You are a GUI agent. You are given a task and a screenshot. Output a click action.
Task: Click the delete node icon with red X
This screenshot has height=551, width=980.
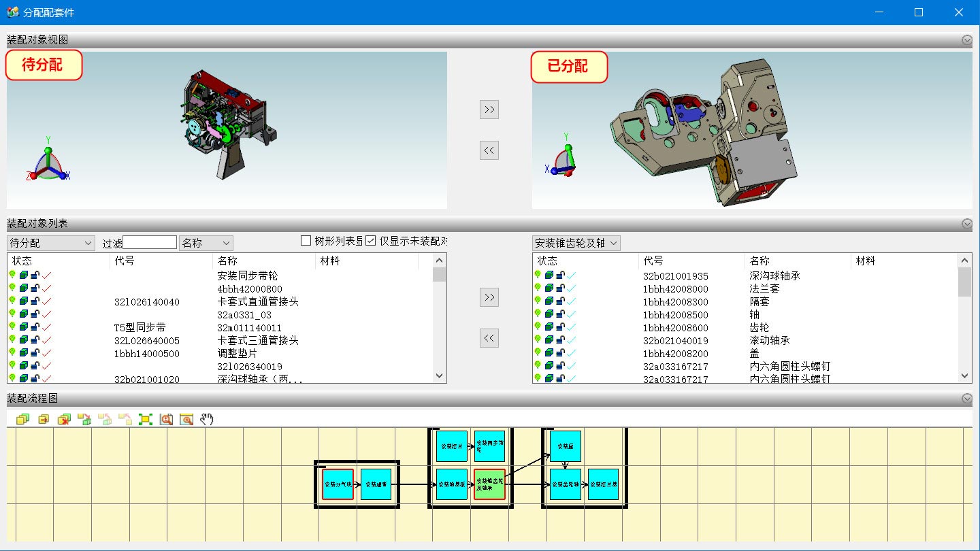[x=63, y=419]
